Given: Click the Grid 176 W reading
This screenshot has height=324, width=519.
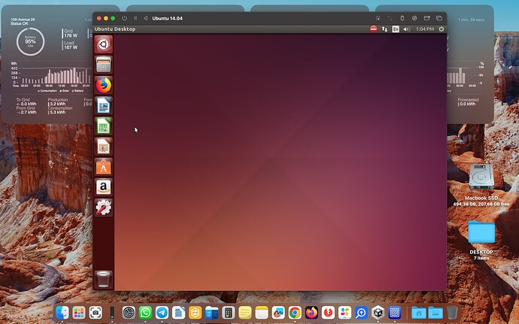Looking at the screenshot, I should click(x=71, y=33).
